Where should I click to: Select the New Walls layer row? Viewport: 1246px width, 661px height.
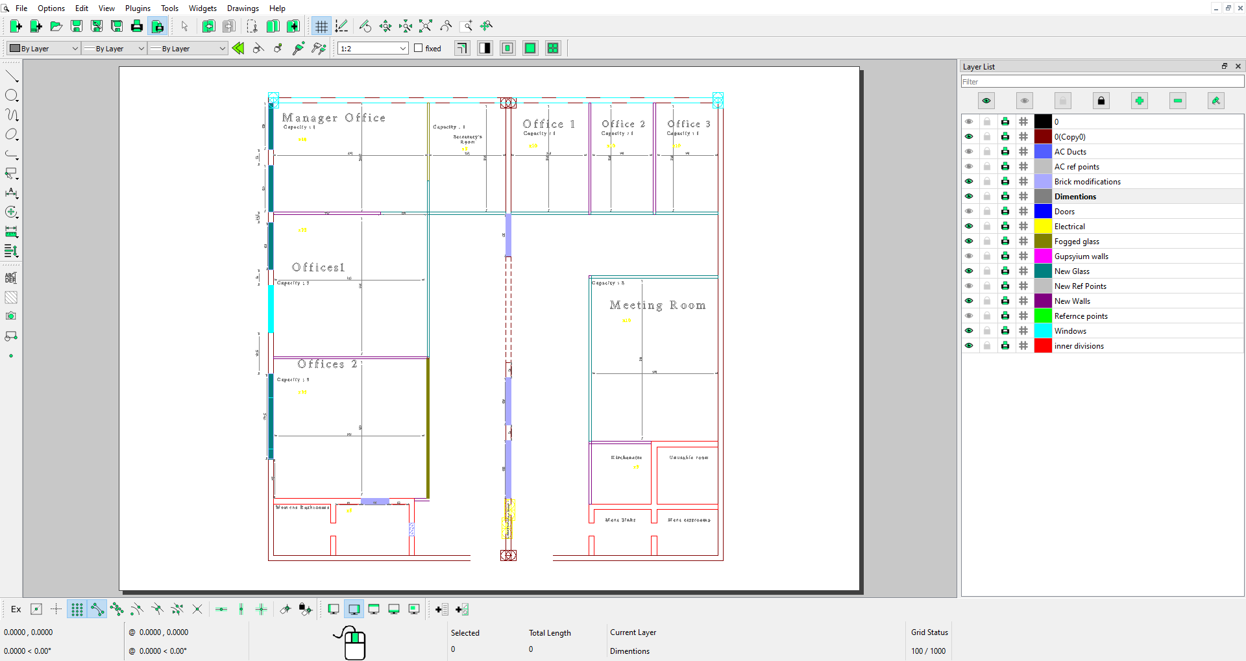(x=1103, y=301)
